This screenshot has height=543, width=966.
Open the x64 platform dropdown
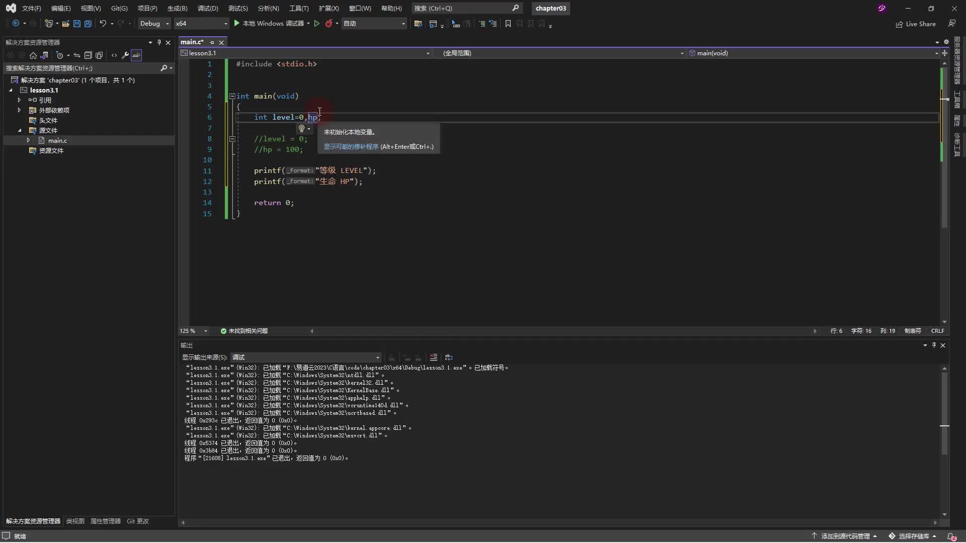click(x=201, y=24)
